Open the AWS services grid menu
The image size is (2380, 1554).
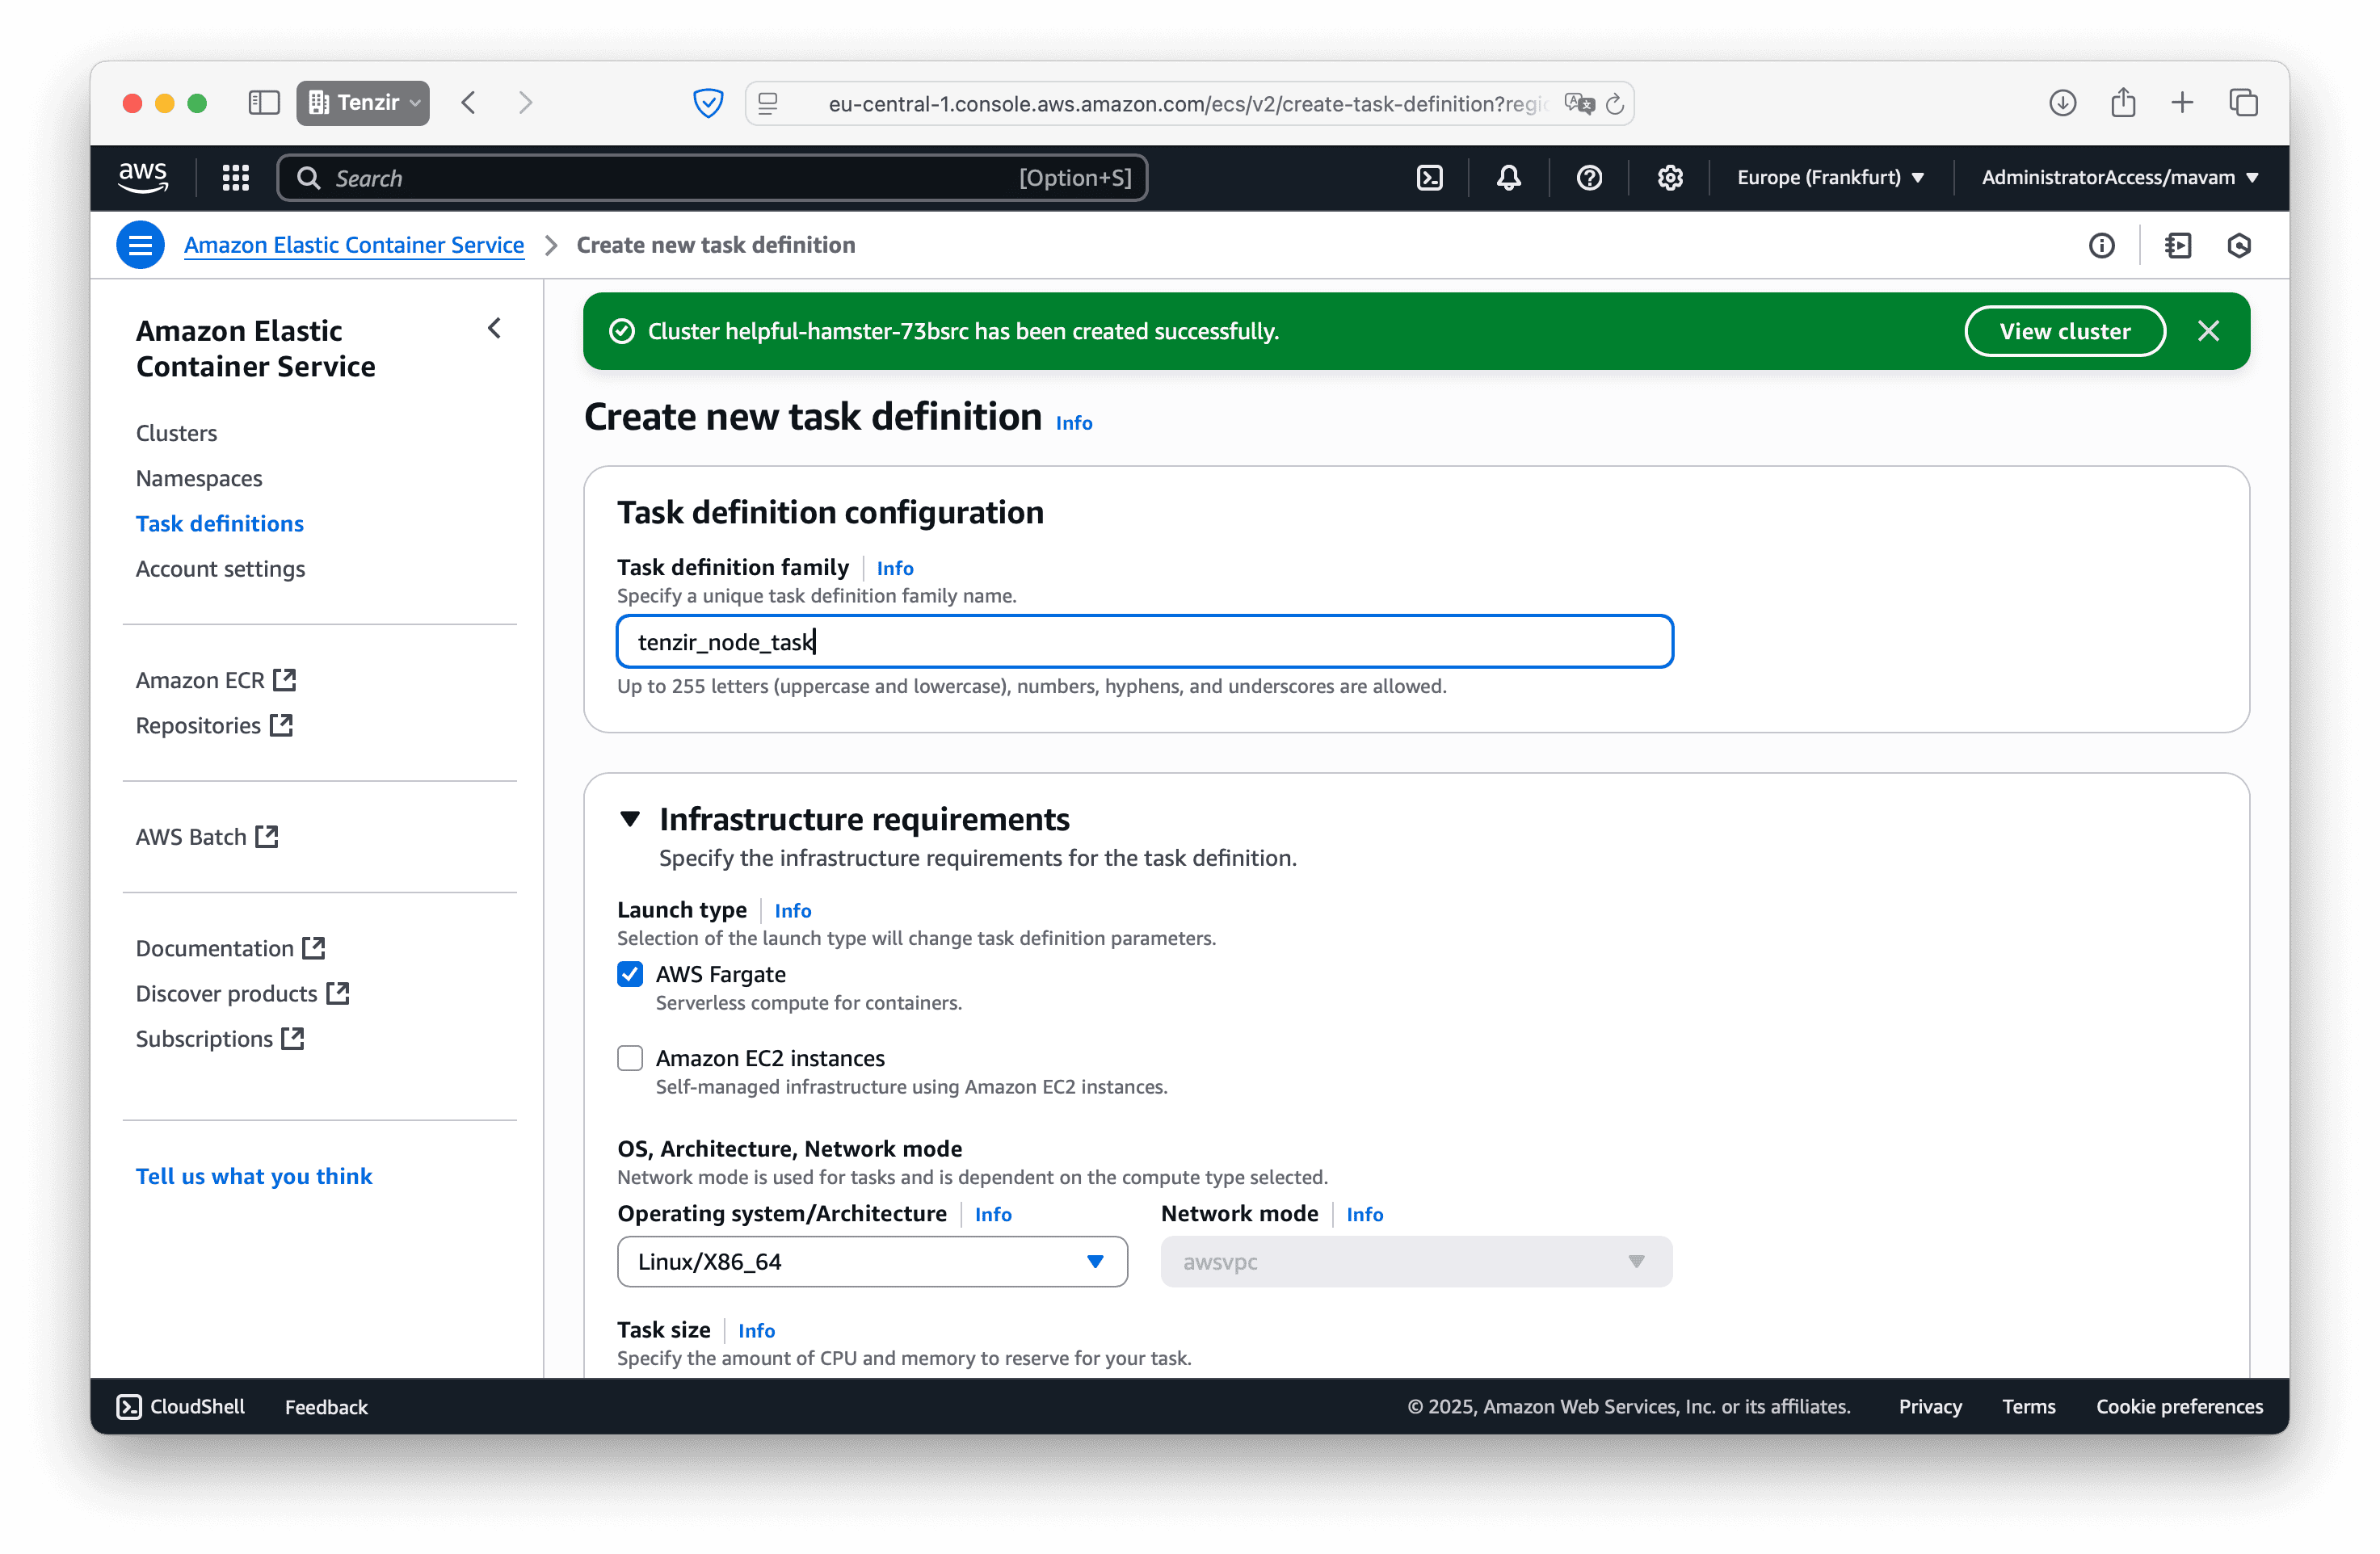pos(235,177)
